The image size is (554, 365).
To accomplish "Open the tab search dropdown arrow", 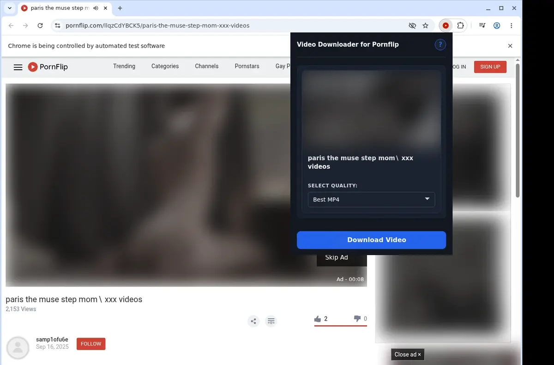I will pyautogui.click(x=10, y=8).
